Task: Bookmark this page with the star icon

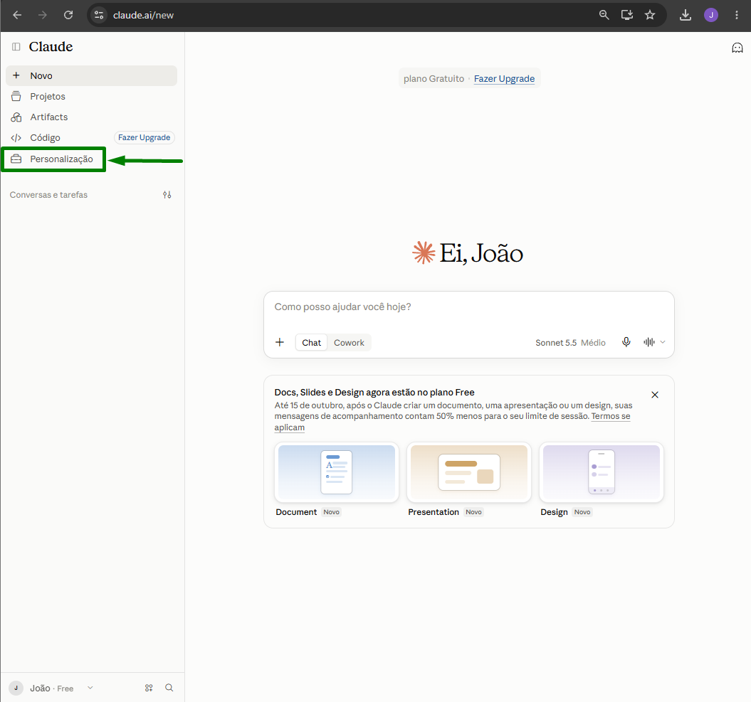Action: [x=650, y=15]
